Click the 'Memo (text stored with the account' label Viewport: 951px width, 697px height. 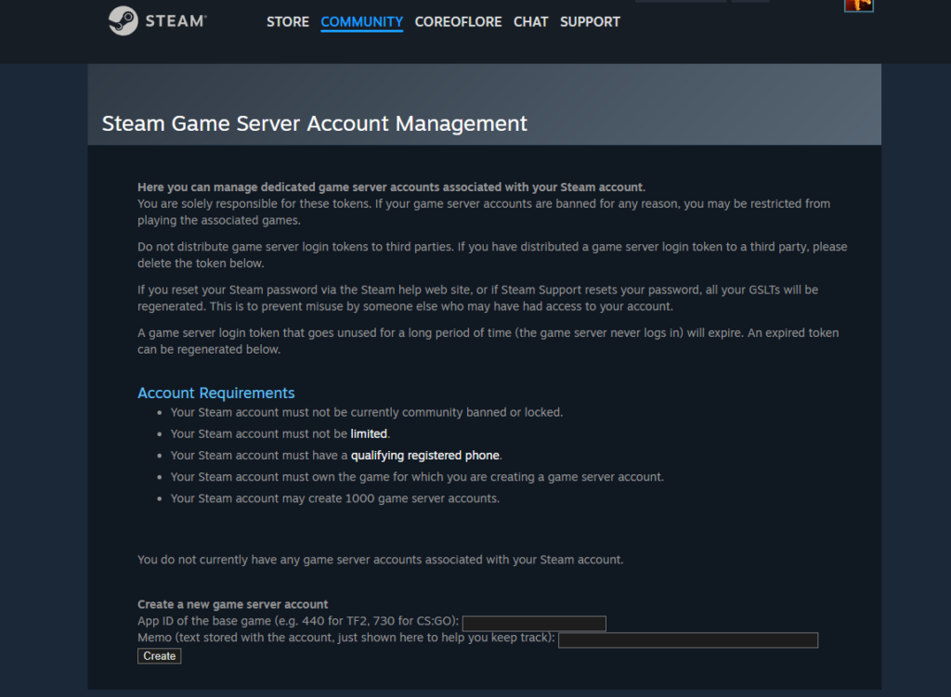[345, 638]
